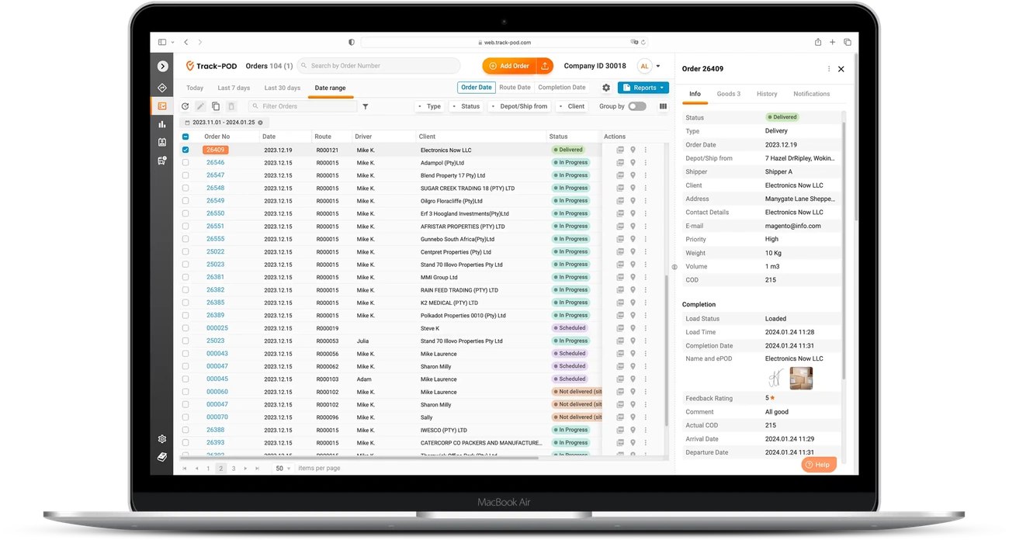The width and height of the screenshot is (1009, 540).
Task: Open the Reports dropdown button
Action: 643,88
